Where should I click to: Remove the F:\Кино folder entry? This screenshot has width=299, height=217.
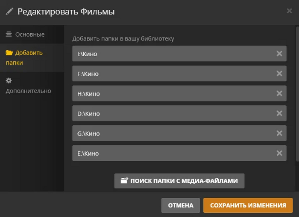click(279, 74)
